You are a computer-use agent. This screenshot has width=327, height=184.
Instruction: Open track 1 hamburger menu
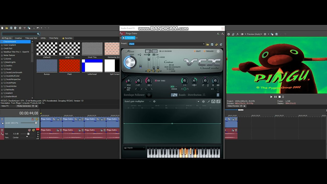coord(2,119)
